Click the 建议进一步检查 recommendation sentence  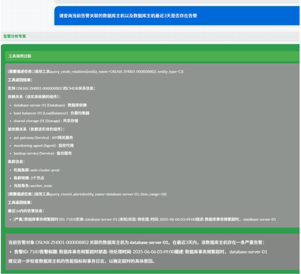click(x=81, y=261)
